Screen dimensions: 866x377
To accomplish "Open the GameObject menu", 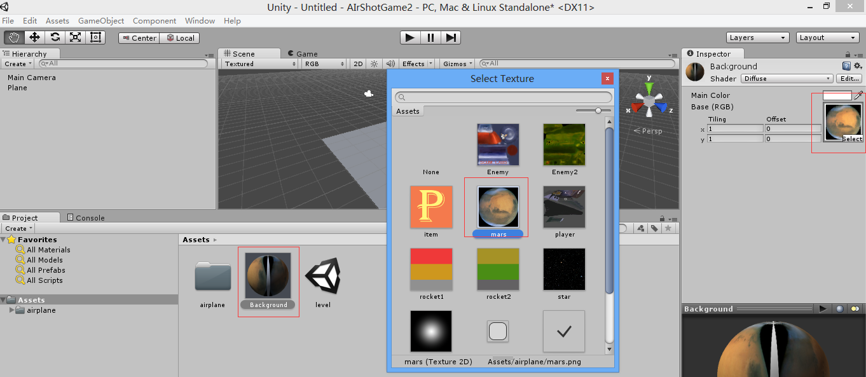I will click(101, 20).
